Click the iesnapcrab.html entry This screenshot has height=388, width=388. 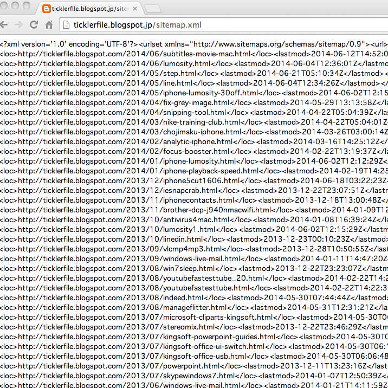coord(194,191)
